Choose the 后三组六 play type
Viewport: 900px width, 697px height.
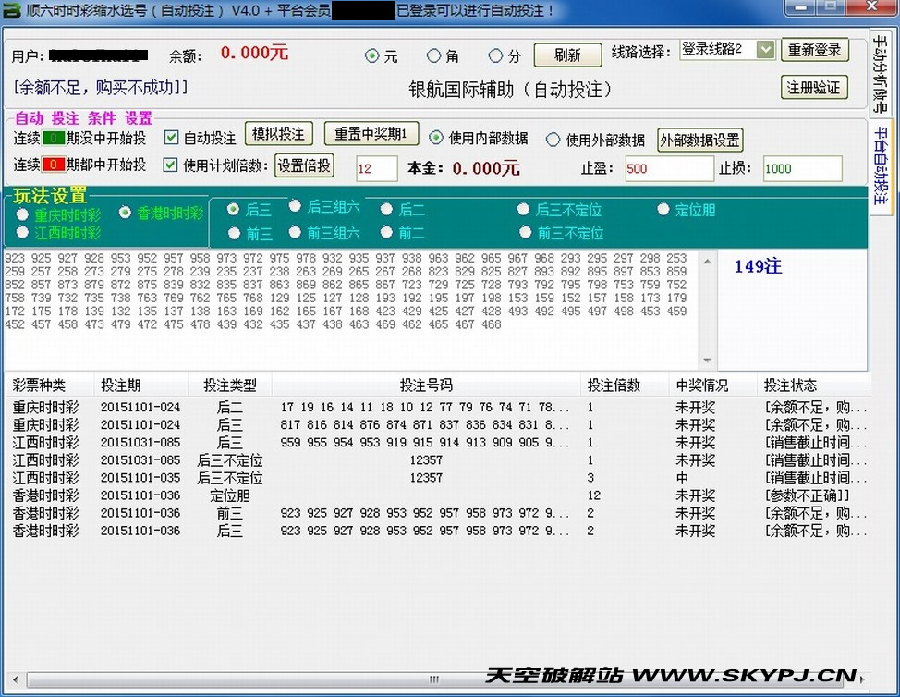pyautogui.click(x=295, y=206)
